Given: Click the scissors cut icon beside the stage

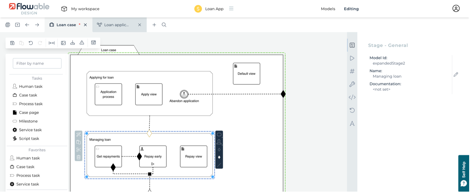Looking at the screenshot, I should pos(79,150).
